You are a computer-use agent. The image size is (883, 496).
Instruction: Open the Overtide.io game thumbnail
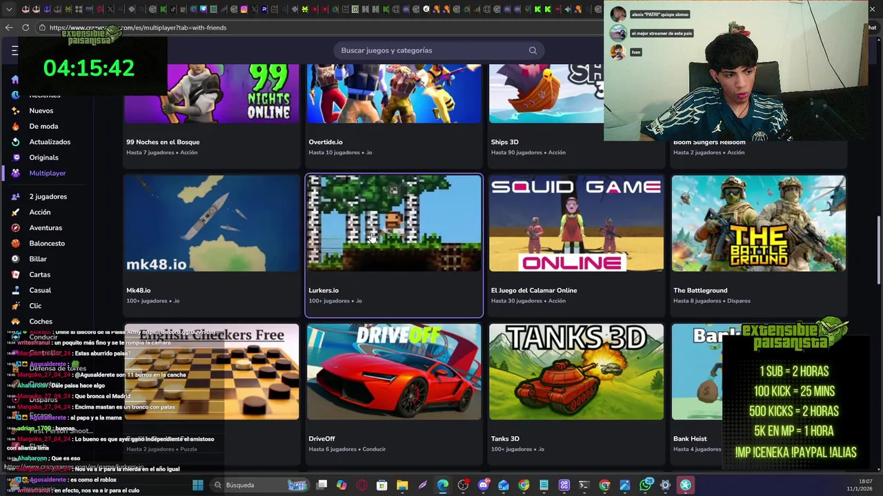pyautogui.click(x=394, y=94)
